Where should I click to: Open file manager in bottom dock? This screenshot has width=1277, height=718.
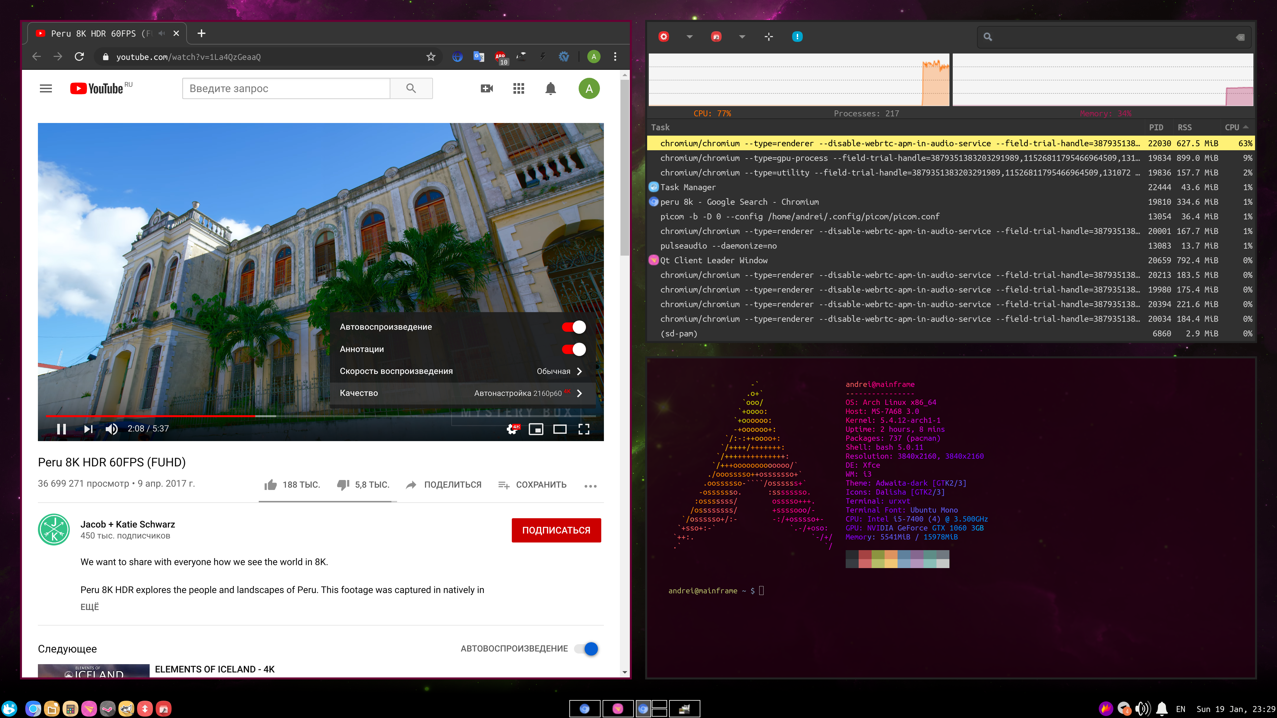tap(52, 709)
